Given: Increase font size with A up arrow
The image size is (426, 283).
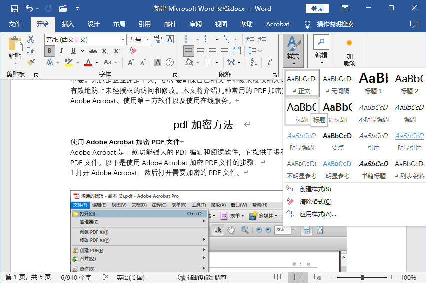Looking at the screenshot, I should coord(131,62).
